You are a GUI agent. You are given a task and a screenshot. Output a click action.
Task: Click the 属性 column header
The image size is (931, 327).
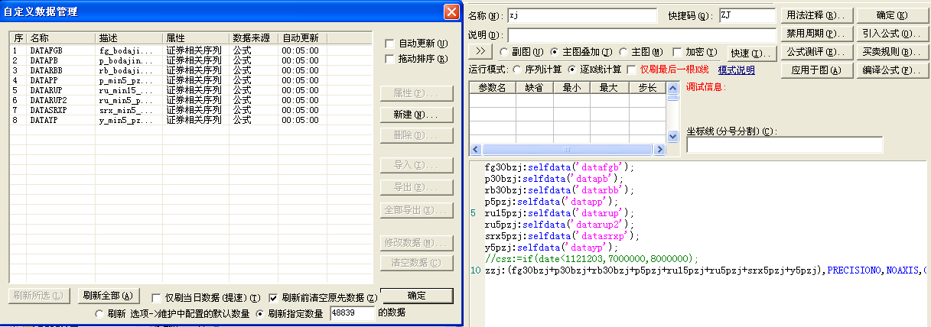tap(197, 38)
